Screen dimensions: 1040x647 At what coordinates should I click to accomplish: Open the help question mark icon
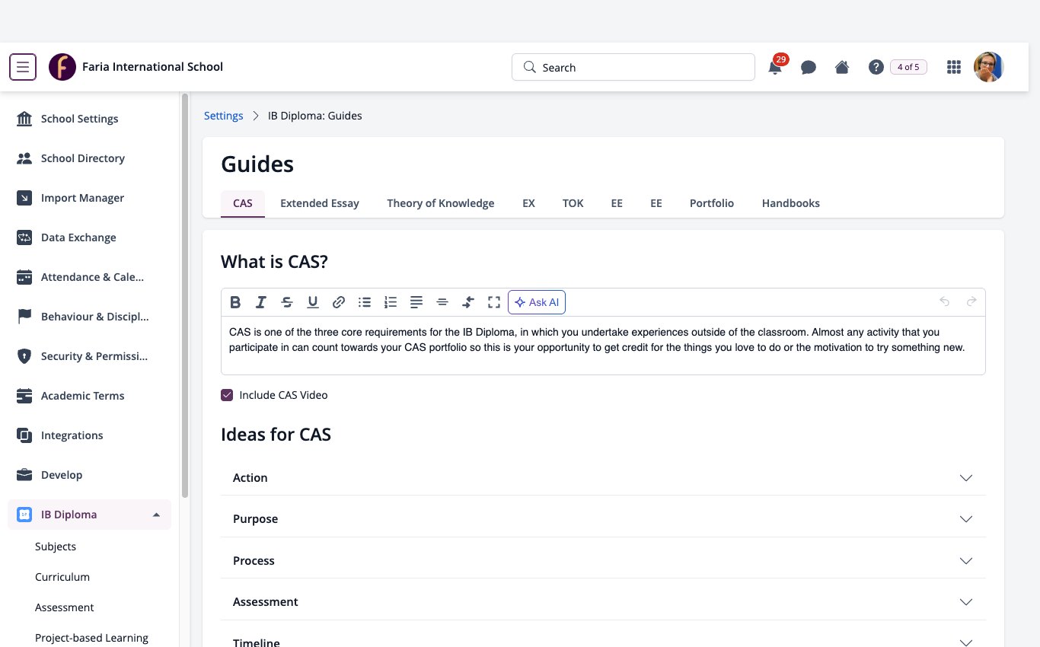point(876,67)
